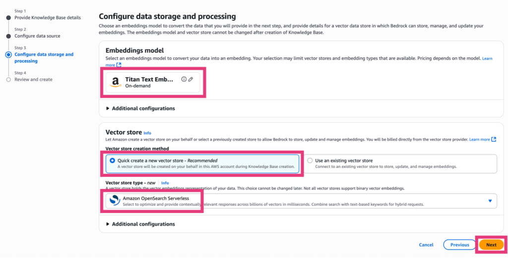
Task: Click the active Step 3 radio indicator
Action: pos(8,54)
